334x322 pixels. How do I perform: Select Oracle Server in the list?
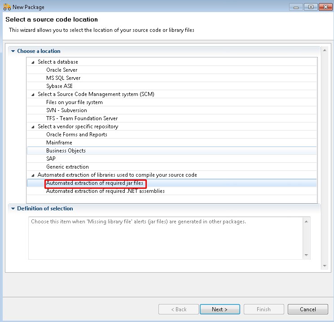pos(62,70)
